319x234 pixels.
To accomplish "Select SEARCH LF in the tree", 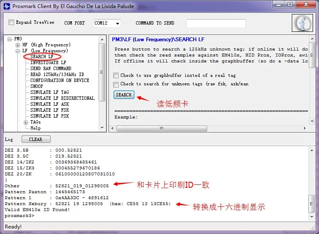I will click(42, 56).
